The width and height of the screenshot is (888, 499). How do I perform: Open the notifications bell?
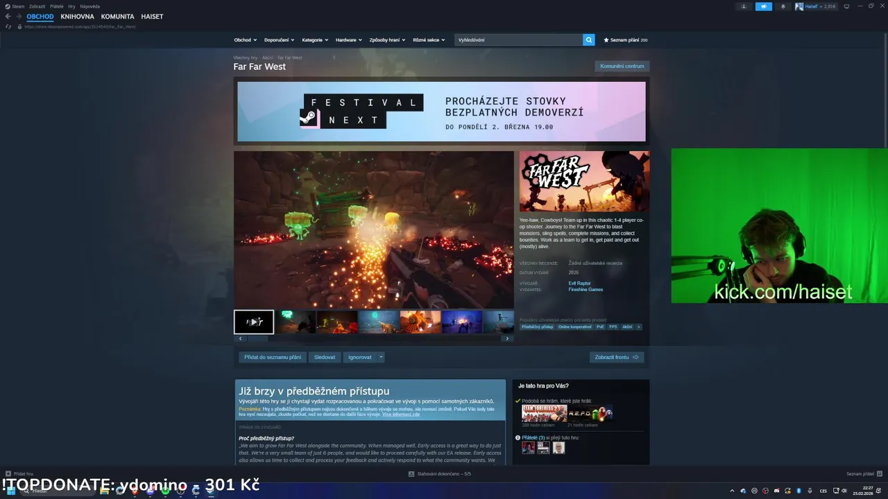click(x=783, y=6)
